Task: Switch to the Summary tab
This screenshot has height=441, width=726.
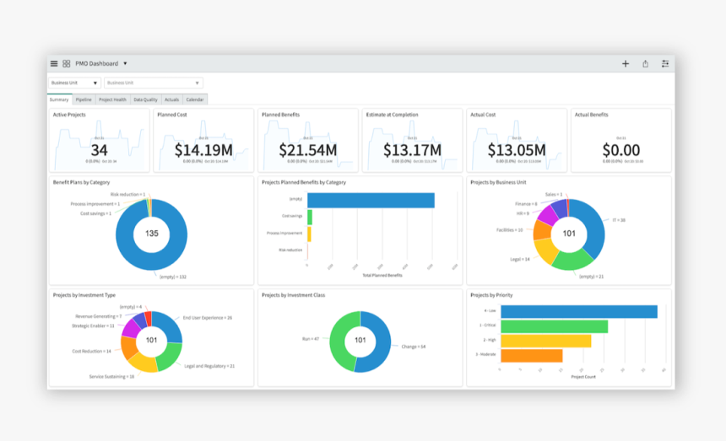Action: (x=59, y=99)
